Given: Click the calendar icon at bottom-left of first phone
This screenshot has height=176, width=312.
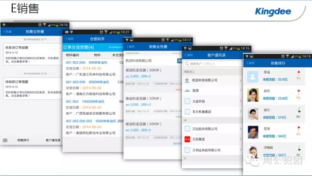Looking at the screenshot, I should [x=5, y=140].
